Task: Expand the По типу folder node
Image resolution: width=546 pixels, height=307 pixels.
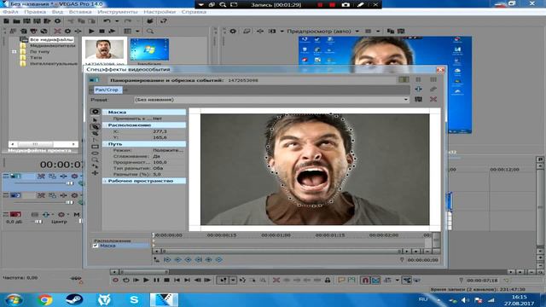Action: 14,51
